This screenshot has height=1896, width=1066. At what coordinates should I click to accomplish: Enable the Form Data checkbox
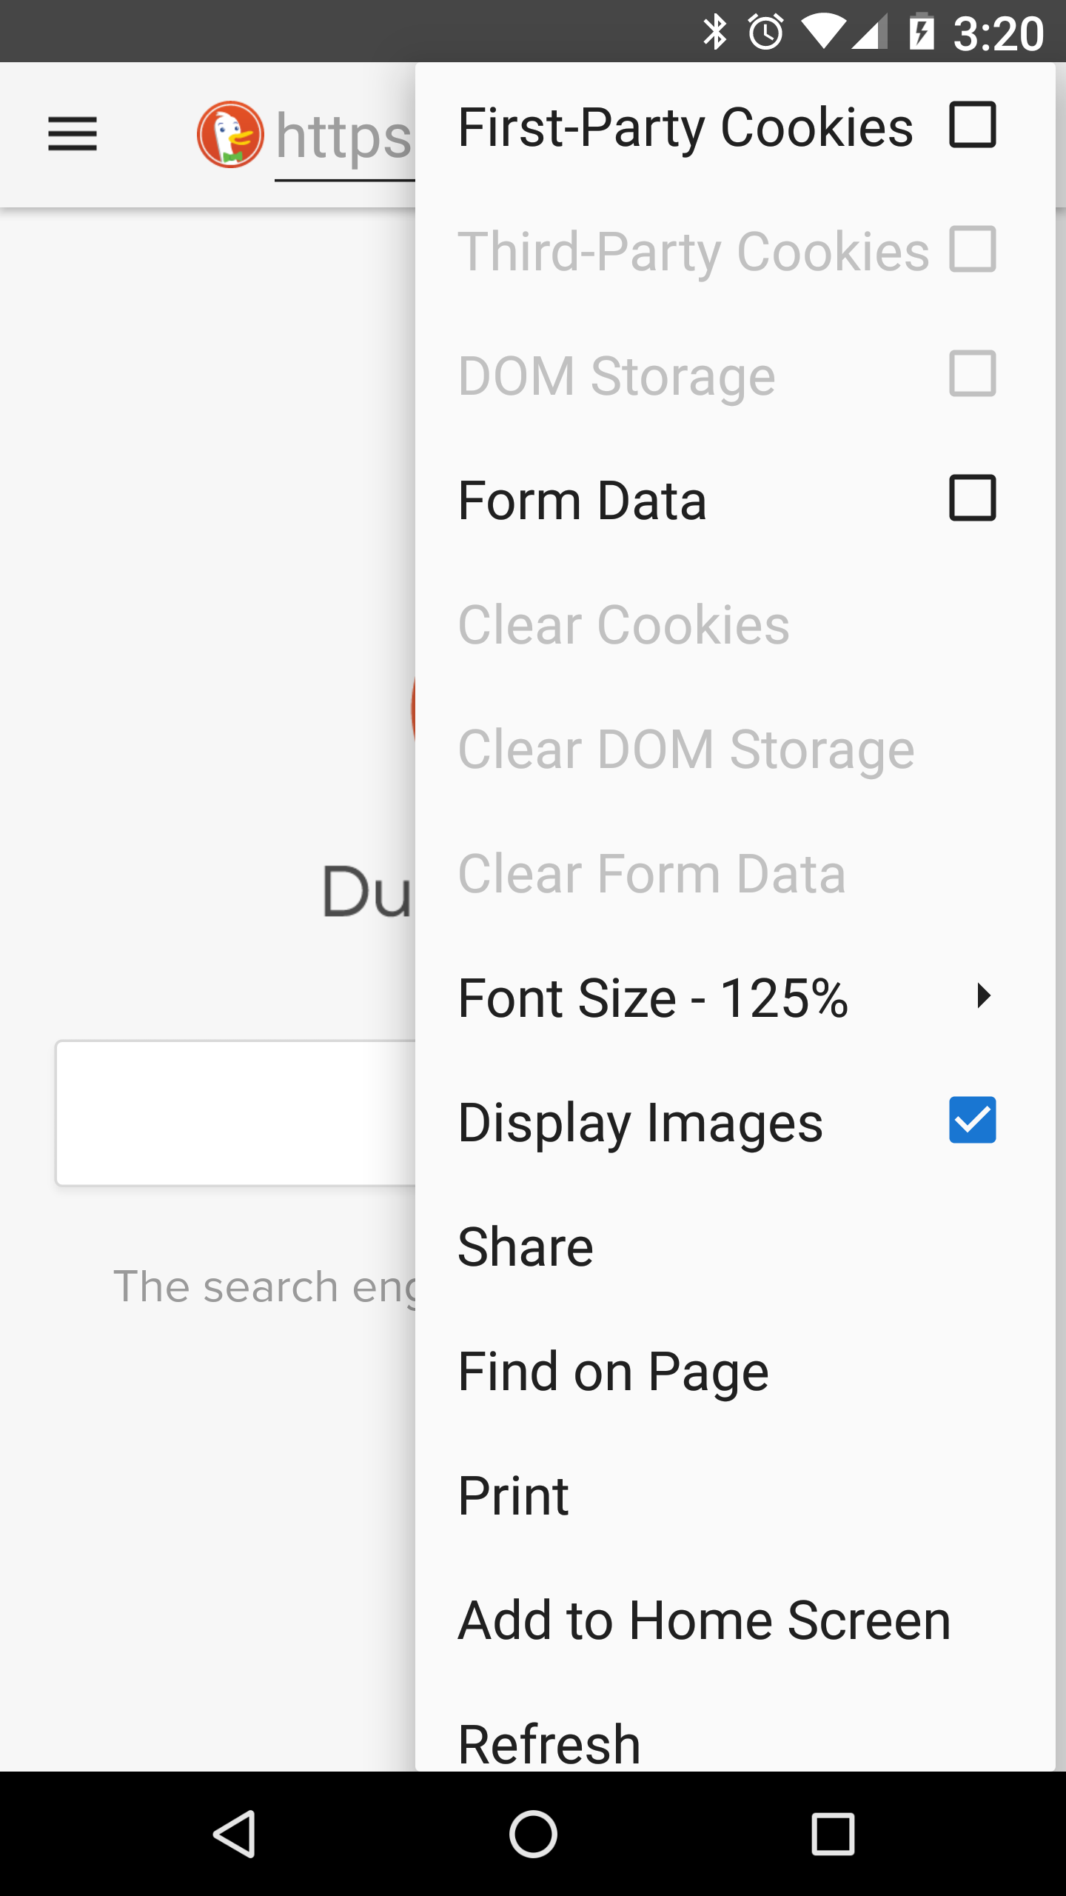[972, 498]
